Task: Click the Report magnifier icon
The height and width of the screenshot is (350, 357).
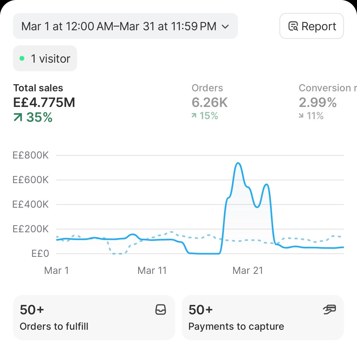Action: tap(293, 26)
